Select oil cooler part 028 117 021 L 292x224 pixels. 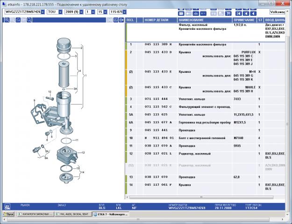point(158,154)
